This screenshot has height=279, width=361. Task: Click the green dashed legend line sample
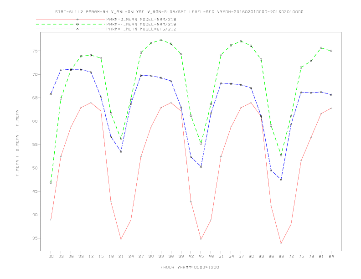[x=71, y=24]
